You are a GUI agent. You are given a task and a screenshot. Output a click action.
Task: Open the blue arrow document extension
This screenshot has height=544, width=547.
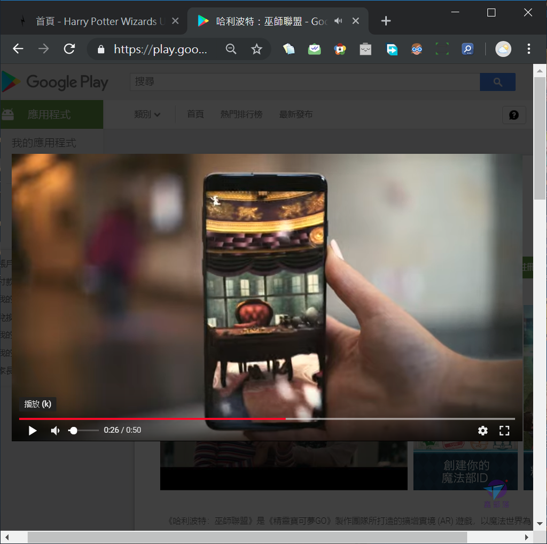click(392, 49)
